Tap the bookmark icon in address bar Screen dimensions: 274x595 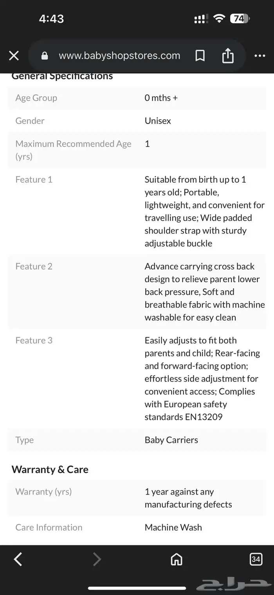click(200, 56)
